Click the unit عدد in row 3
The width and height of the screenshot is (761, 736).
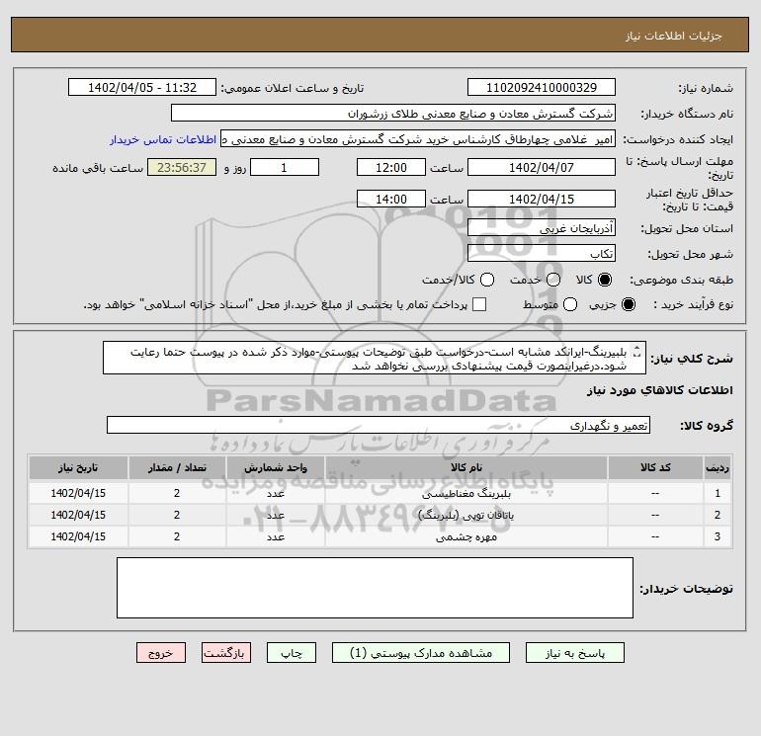[x=275, y=537]
